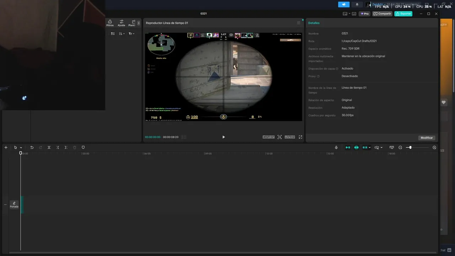Image resolution: width=455 pixels, height=256 pixels.
Task: Open the timeline caption search icon
Action: 392,147
